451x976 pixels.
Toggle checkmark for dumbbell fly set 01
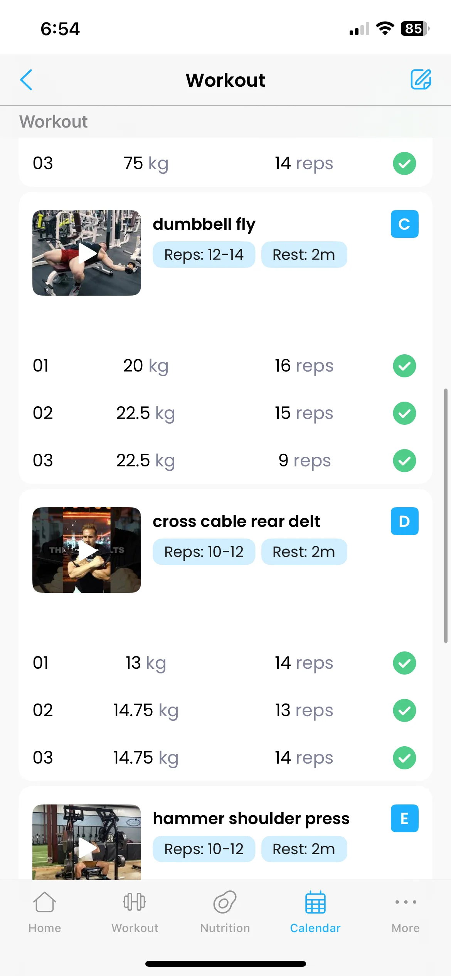pos(404,366)
